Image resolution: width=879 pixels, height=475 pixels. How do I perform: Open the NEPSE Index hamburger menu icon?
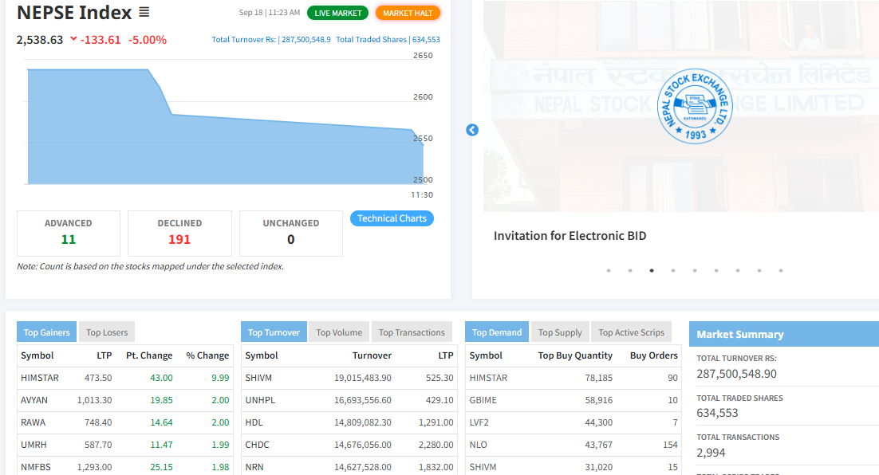point(144,13)
